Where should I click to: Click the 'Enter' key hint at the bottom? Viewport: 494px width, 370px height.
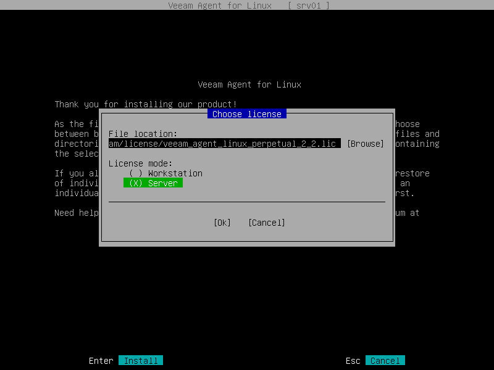click(x=101, y=361)
